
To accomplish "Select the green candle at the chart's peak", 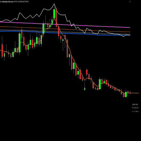I will click(x=54, y=14).
